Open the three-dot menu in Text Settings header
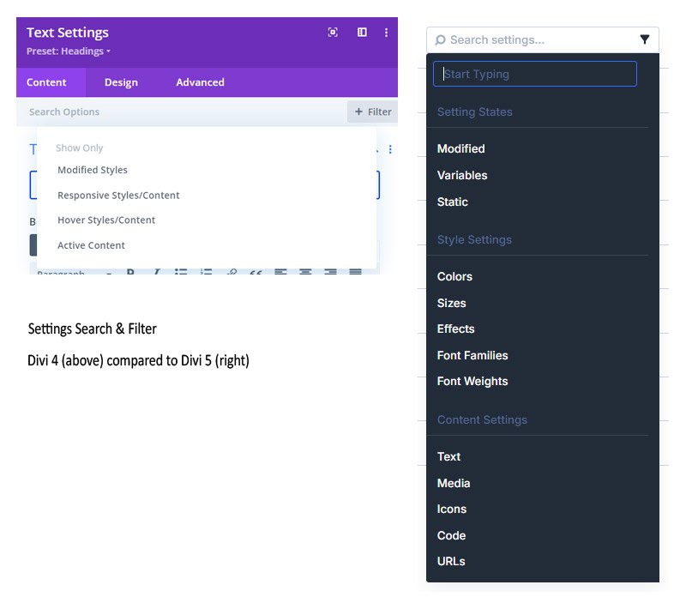Viewport: 686px width, 609px height. 386,33
